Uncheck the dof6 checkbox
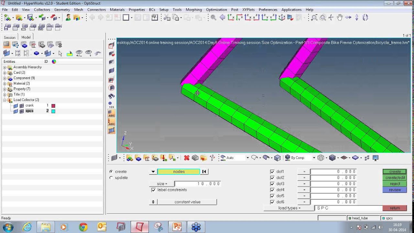The height and width of the screenshot is (233, 414). coord(272,202)
